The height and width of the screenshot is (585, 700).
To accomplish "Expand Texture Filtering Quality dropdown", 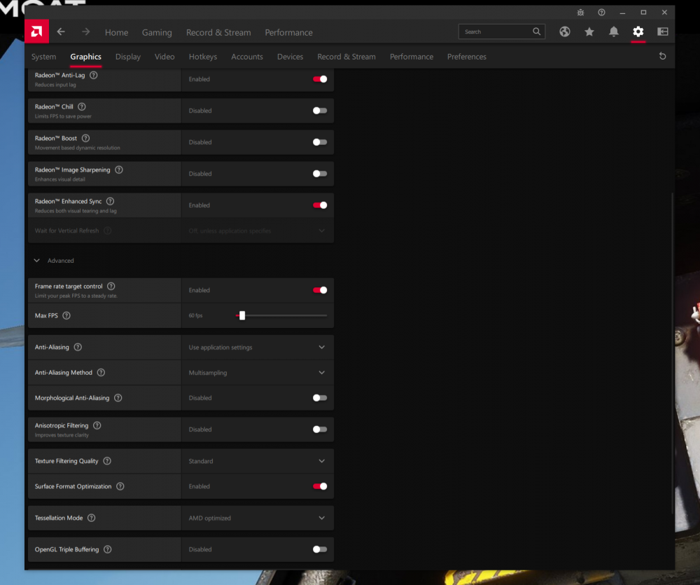I will [x=321, y=461].
